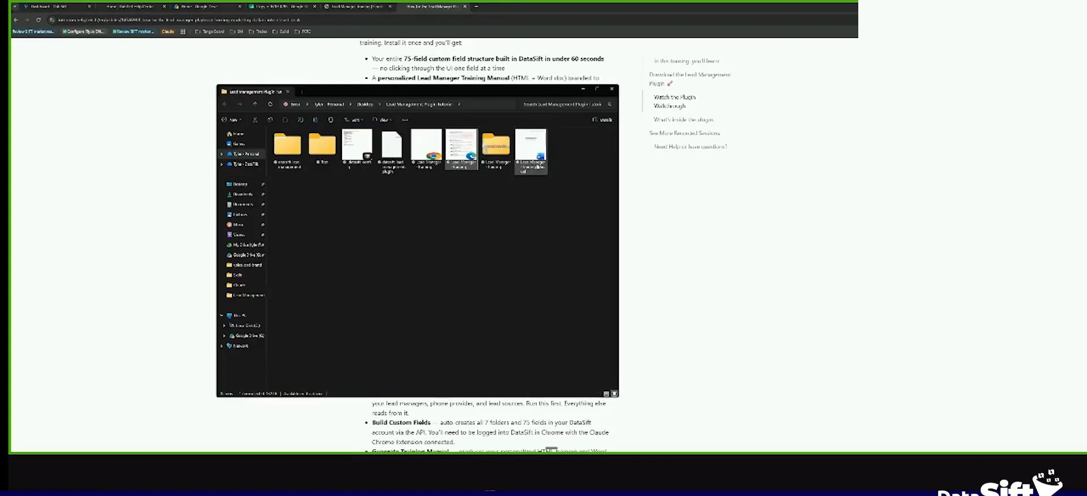The image size is (1087, 496).
Task: Switch to the Lead Manager Training browser tab
Action: 357,7
